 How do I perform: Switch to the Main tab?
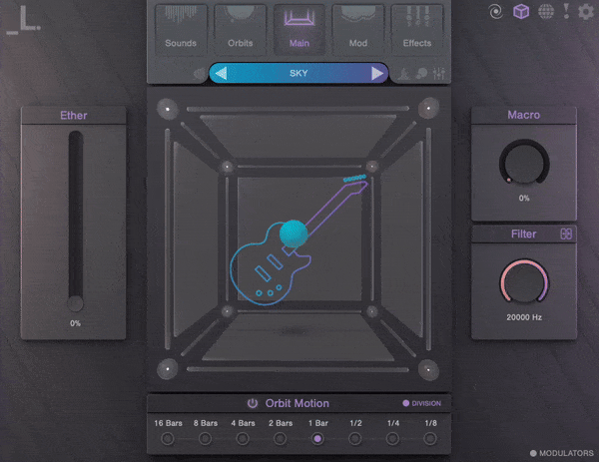(x=299, y=28)
